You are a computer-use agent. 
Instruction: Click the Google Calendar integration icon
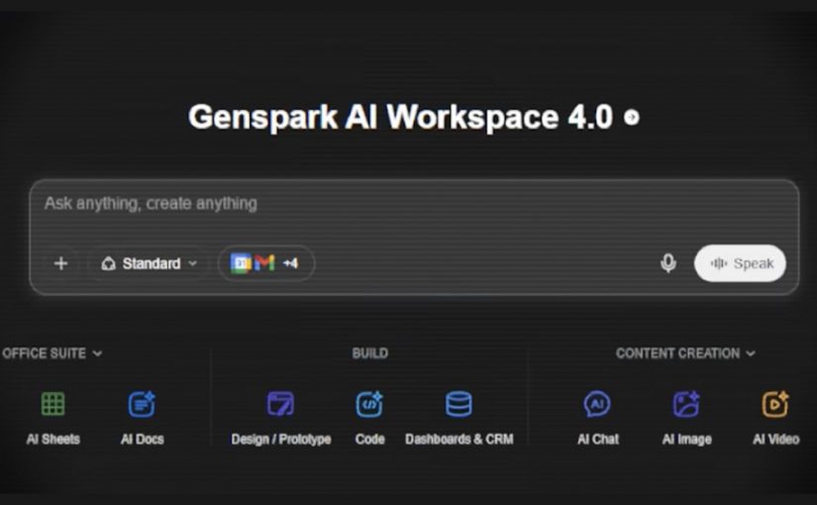click(241, 263)
